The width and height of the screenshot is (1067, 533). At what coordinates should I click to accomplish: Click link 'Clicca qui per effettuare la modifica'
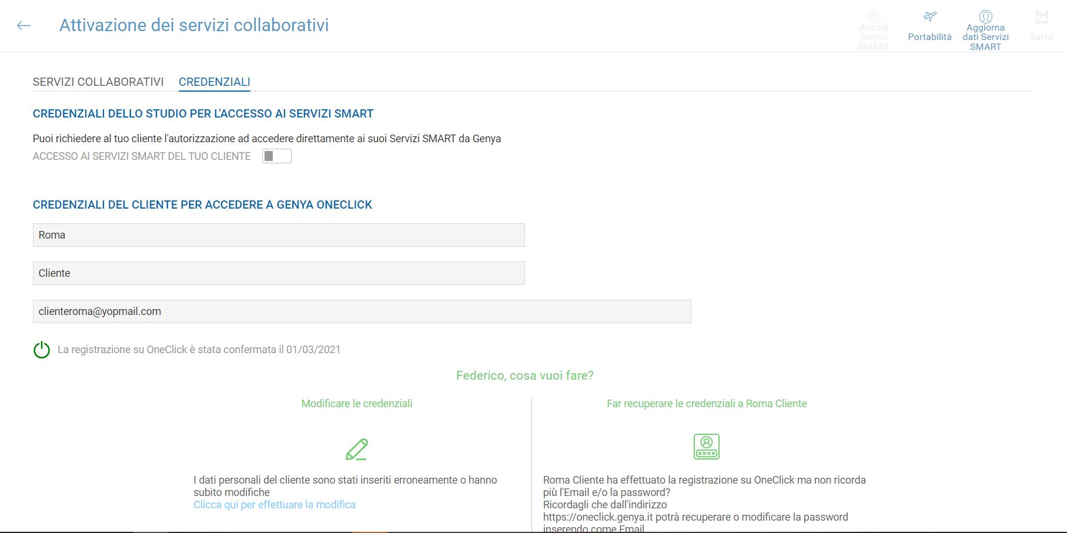[x=275, y=505]
